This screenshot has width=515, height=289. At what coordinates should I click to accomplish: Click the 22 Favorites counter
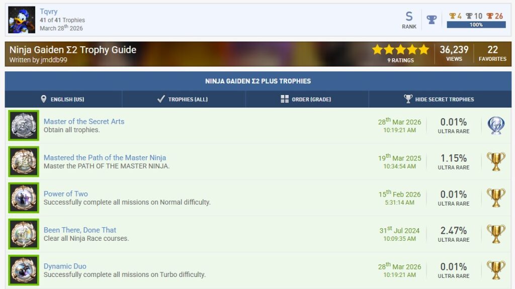coord(492,54)
